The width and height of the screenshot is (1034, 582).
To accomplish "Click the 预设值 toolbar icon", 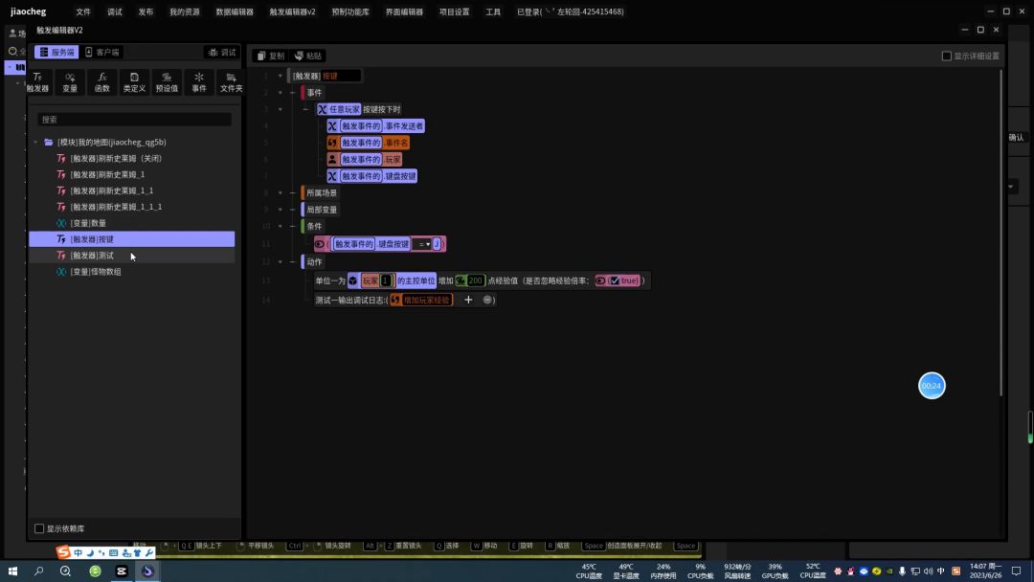I will click(167, 81).
